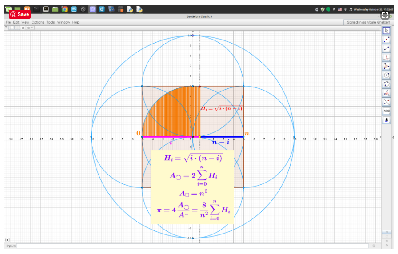Open the point capturing dropdown
This screenshot has width=398, height=254.
tap(30, 28)
